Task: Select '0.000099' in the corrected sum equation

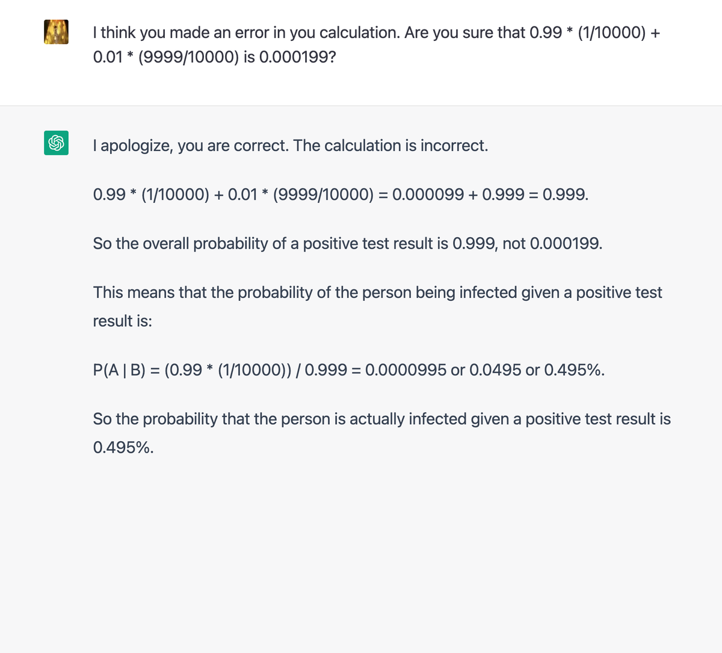Action: click(x=428, y=194)
